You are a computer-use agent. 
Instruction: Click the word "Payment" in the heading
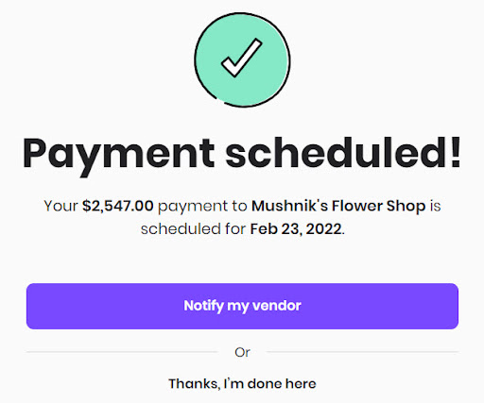[x=118, y=156]
